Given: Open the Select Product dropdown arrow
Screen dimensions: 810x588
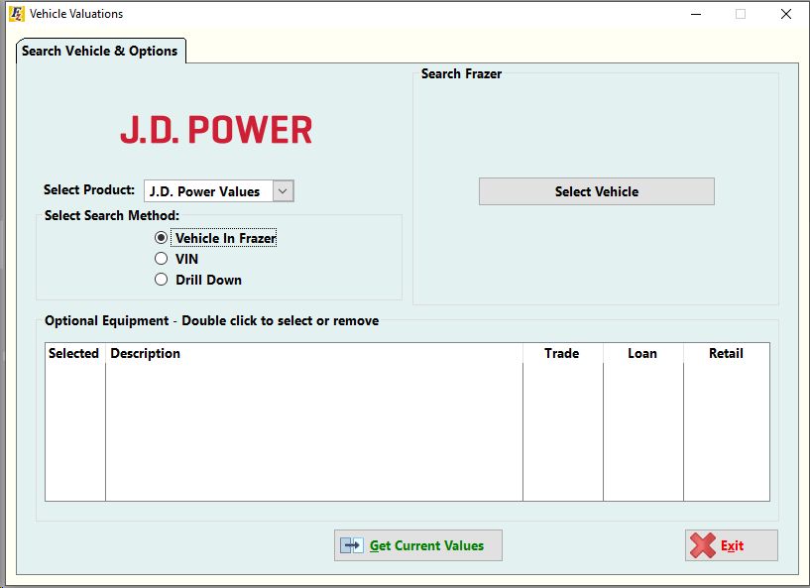Looking at the screenshot, I should (x=284, y=190).
